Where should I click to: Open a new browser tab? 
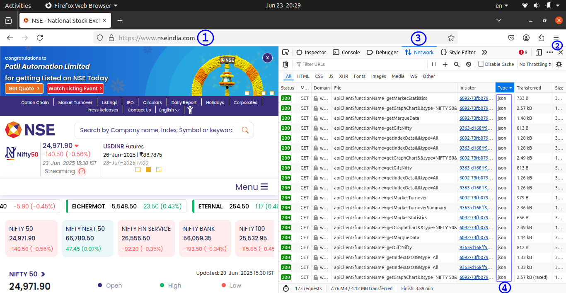120,20
